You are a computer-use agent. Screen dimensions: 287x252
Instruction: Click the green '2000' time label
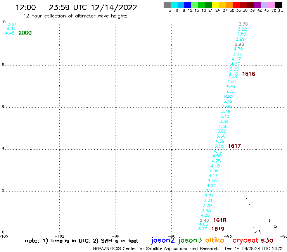point(25,33)
